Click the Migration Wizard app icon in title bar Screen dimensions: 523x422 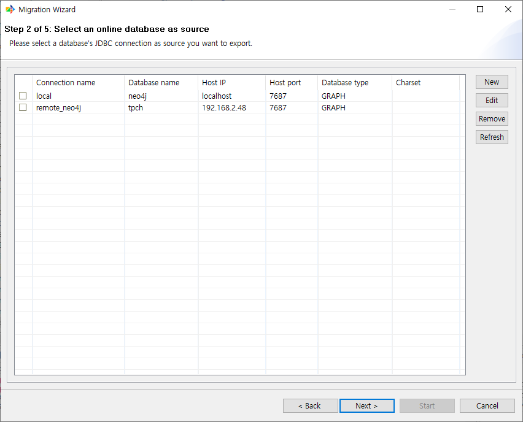click(x=10, y=9)
